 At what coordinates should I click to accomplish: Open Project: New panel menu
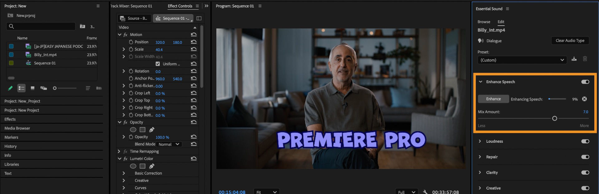pos(98,6)
